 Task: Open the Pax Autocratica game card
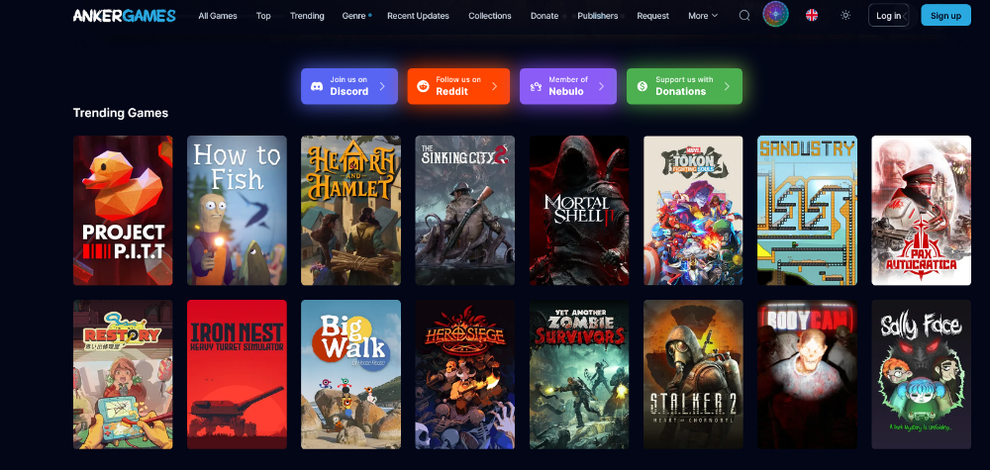(921, 210)
